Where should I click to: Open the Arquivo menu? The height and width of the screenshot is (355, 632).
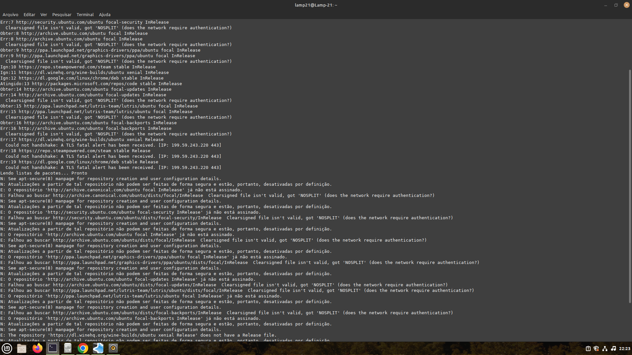coord(10,14)
